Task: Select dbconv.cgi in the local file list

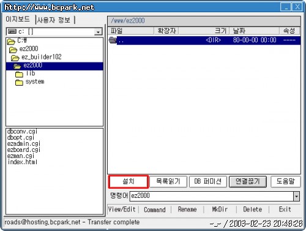Action: [x=22, y=131]
